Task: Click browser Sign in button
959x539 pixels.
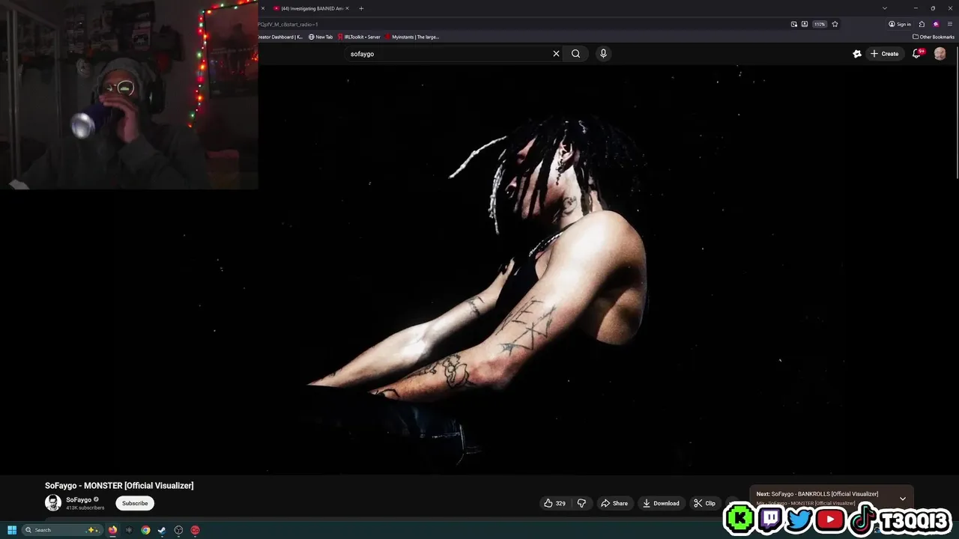Action: tap(900, 24)
